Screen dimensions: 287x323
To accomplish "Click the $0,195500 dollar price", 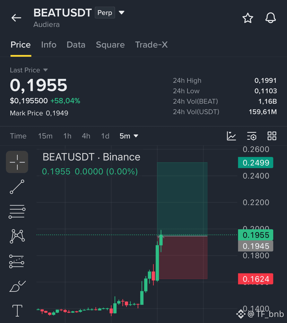I will [x=29, y=101].
